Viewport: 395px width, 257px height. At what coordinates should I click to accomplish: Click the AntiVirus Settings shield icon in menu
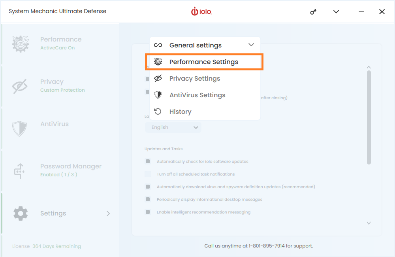coord(158,95)
